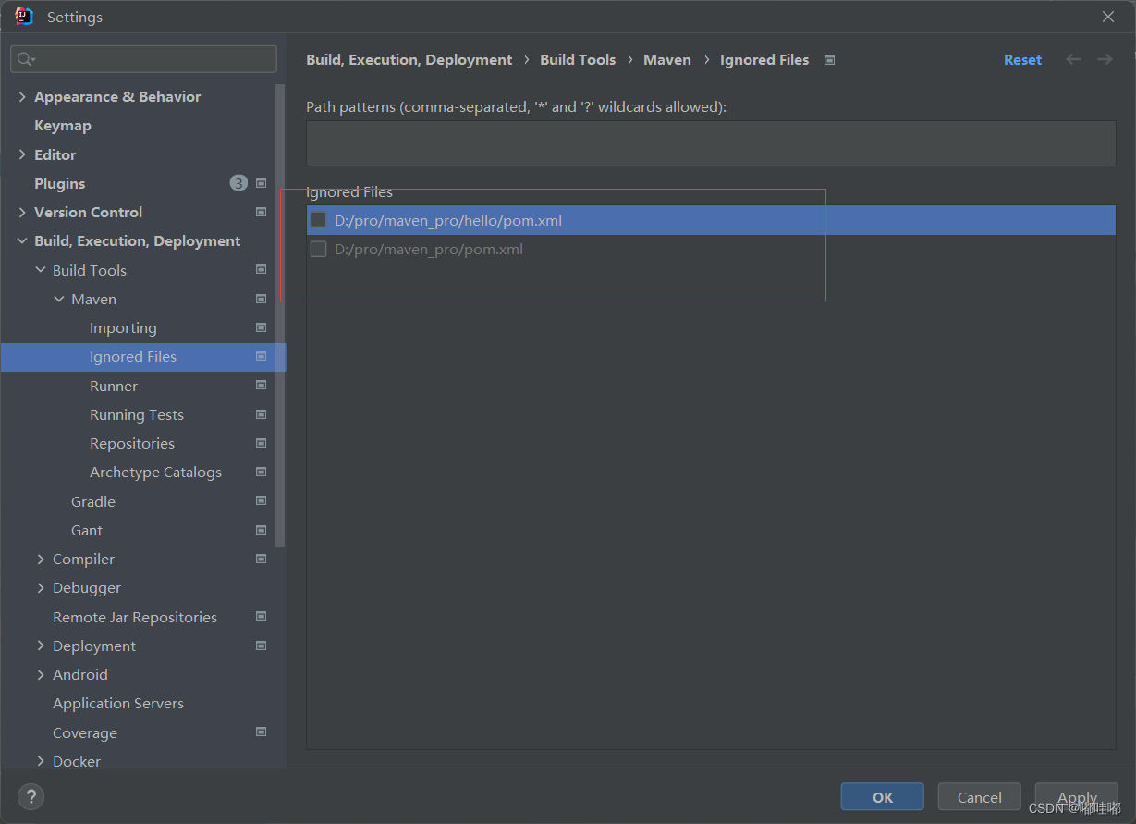
Task: Open Application Servers settings
Action: pos(118,703)
